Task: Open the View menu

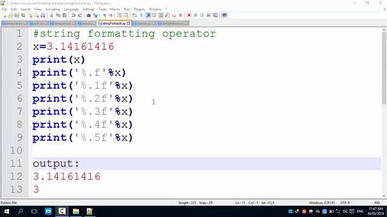Action: [x=38, y=9]
